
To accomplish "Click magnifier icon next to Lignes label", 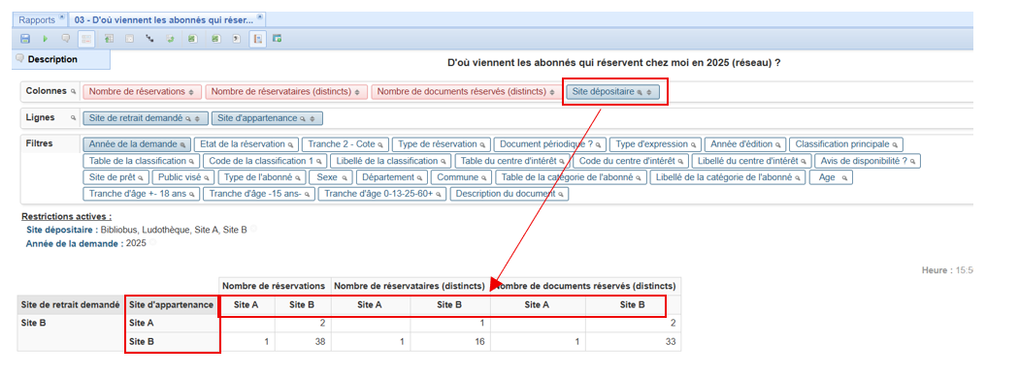I will coord(73,118).
